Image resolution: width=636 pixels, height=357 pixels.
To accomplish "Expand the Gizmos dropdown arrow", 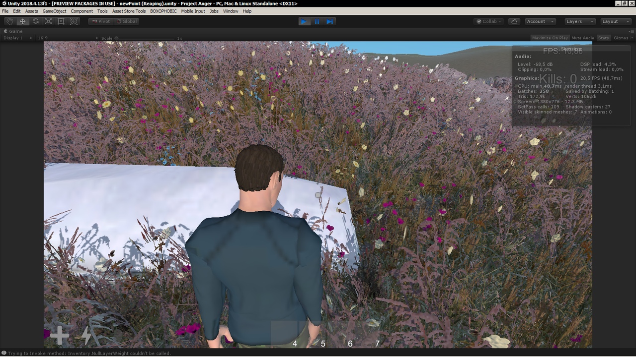I will 632,38.
